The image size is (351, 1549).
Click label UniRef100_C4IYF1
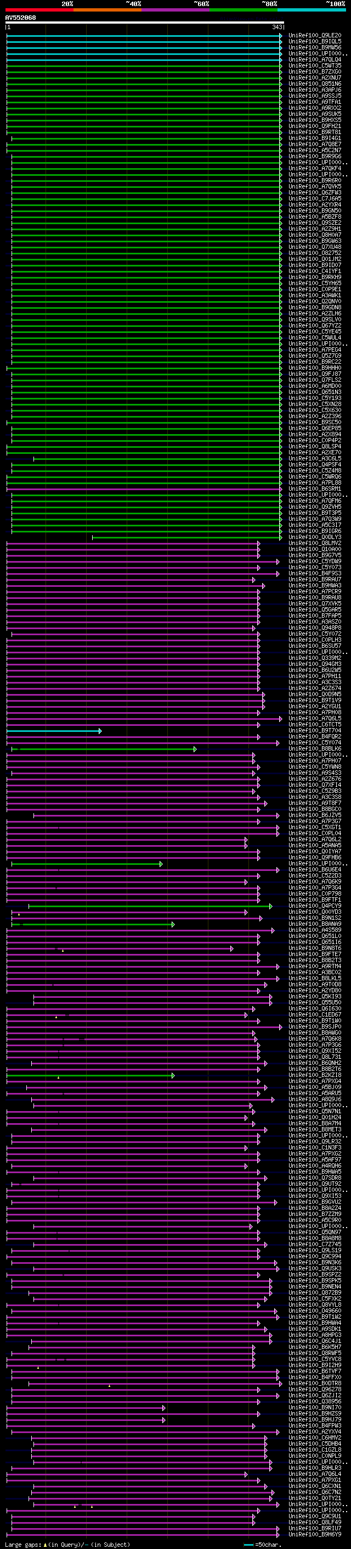tap(315, 271)
